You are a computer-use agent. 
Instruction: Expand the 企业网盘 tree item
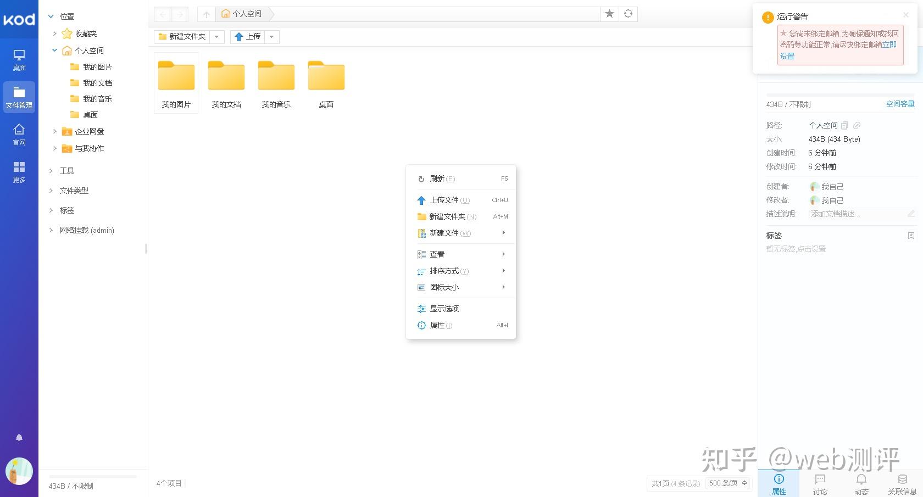[54, 131]
